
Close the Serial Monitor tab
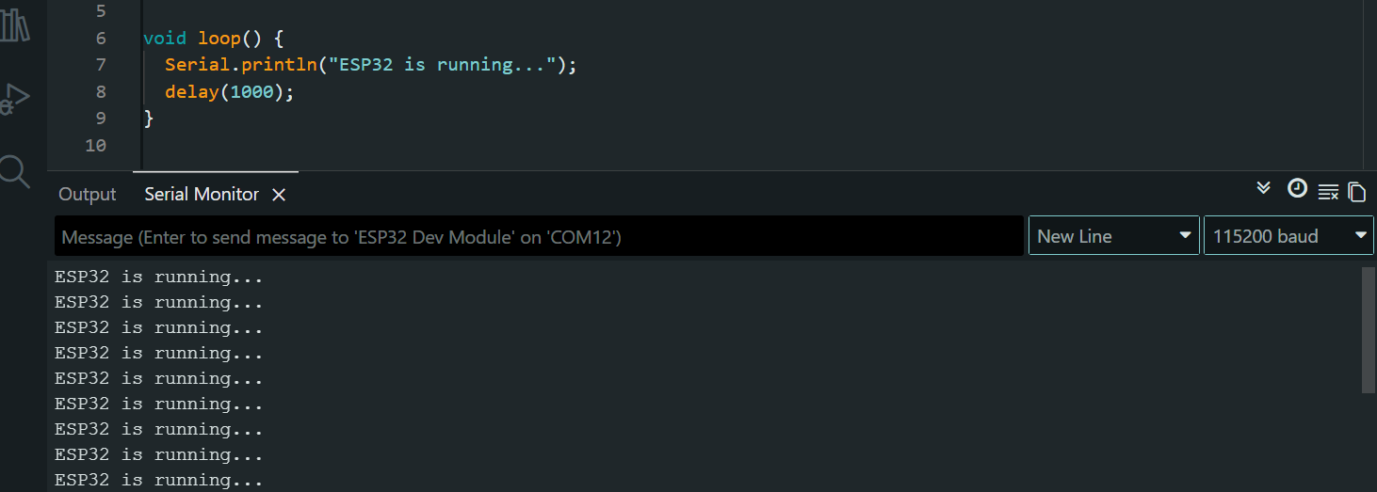(x=279, y=195)
